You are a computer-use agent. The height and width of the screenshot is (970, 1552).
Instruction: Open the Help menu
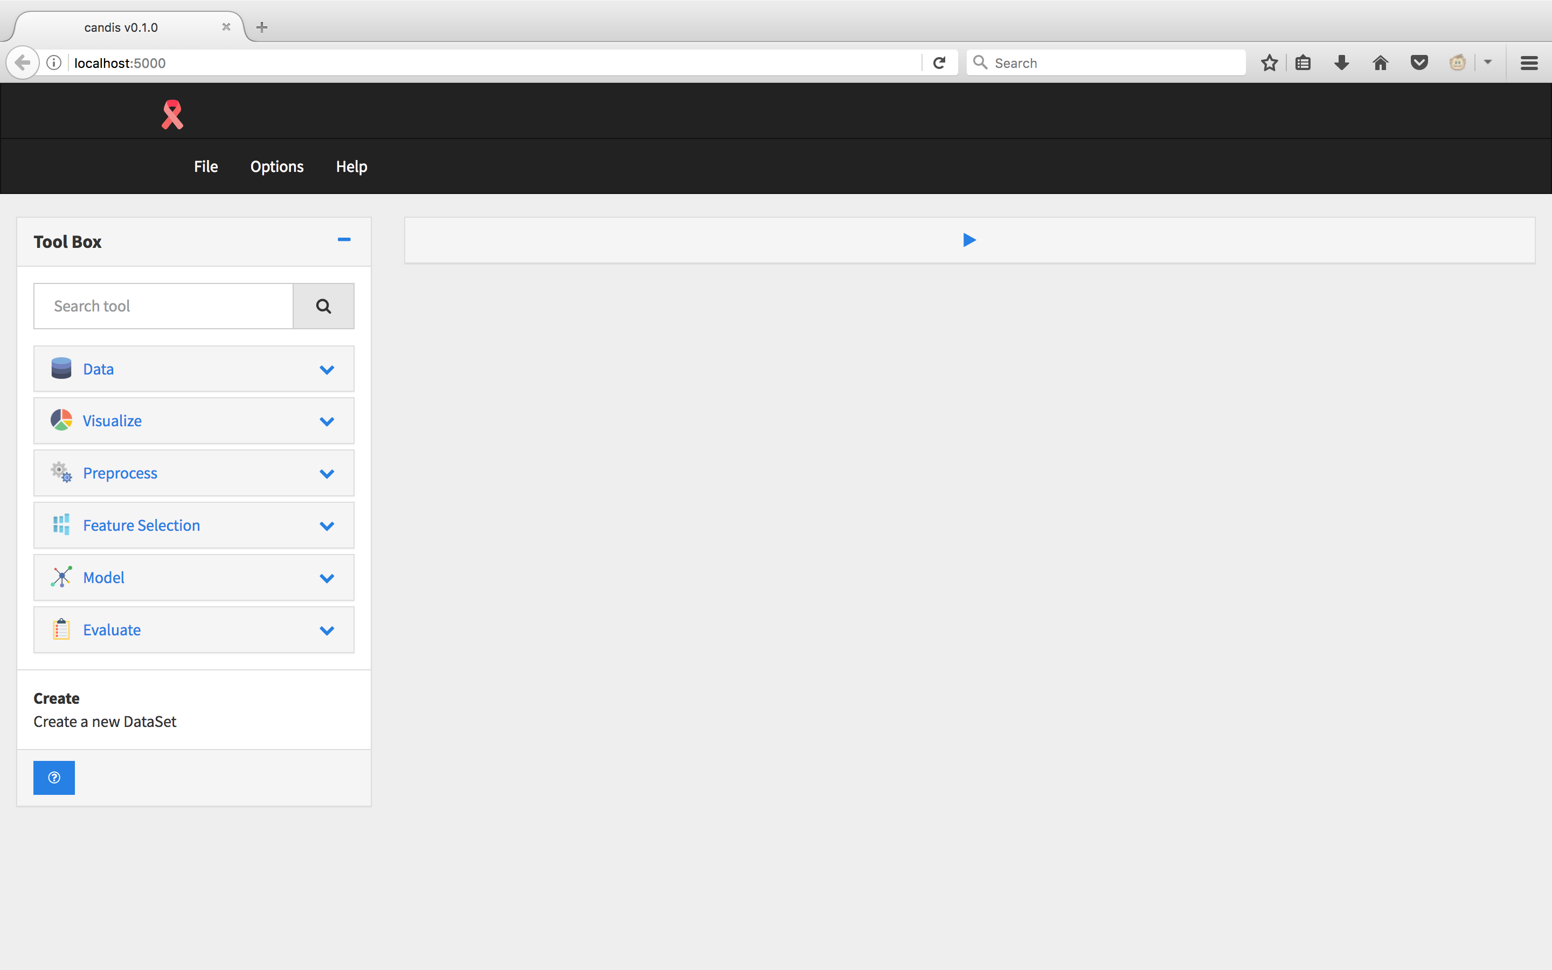click(x=351, y=166)
